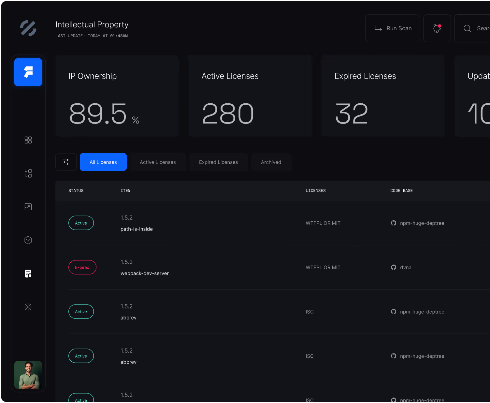Screen dimensions: 490x403
Task: Click GitHub icon in the path-is-inside row
Action: (x=394, y=223)
